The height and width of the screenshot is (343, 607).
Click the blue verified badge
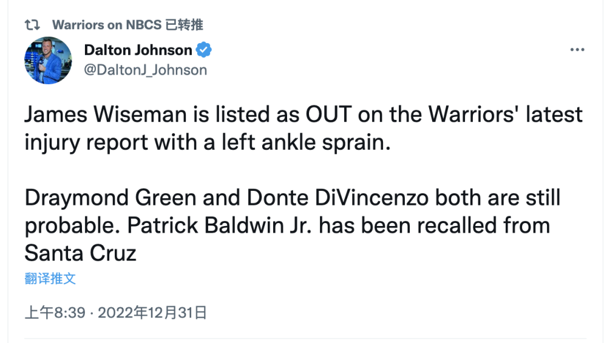tap(205, 50)
